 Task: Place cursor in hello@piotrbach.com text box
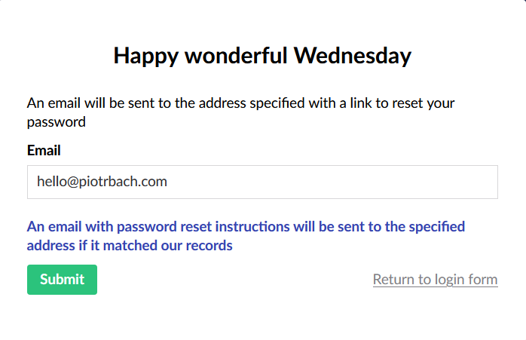262,182
